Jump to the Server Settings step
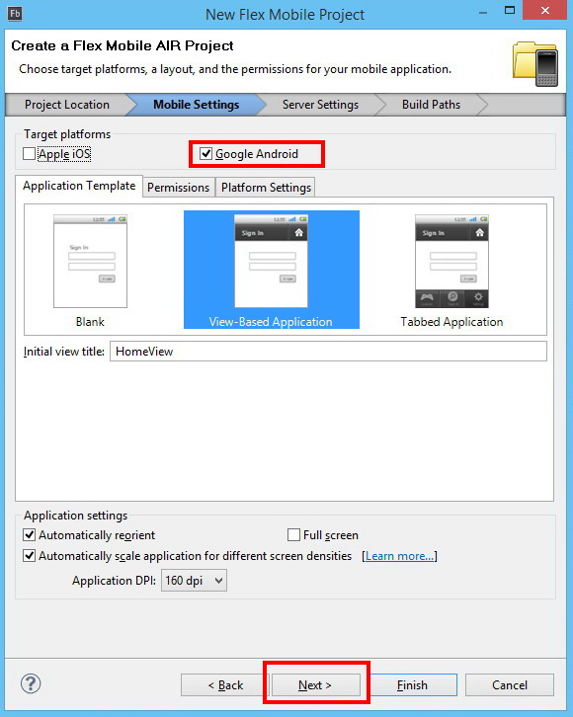 (320, 105)
